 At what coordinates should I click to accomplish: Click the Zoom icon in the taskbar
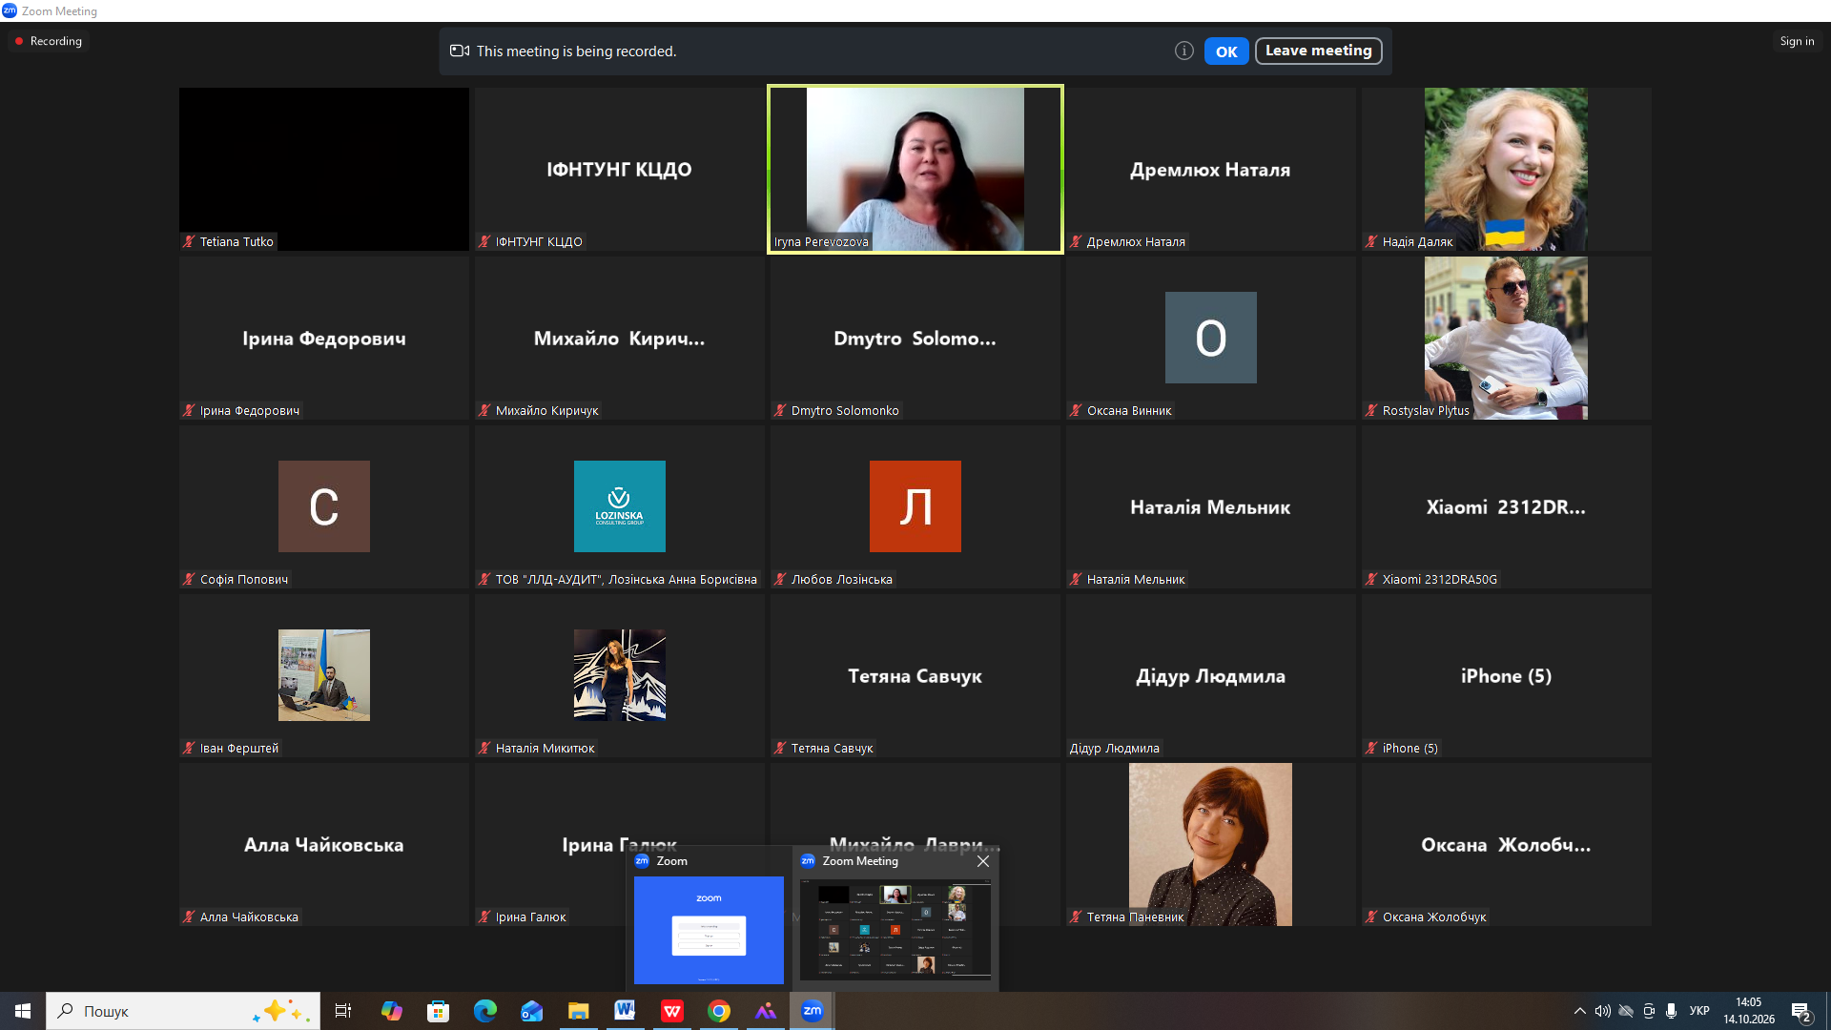pos(813,1011)
